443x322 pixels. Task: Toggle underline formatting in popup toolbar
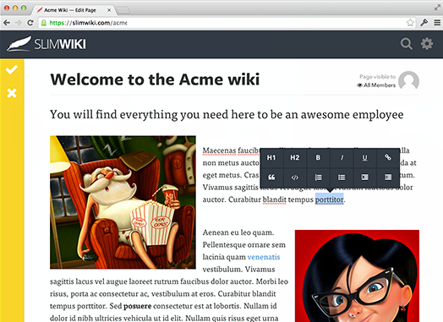point(364,157)
